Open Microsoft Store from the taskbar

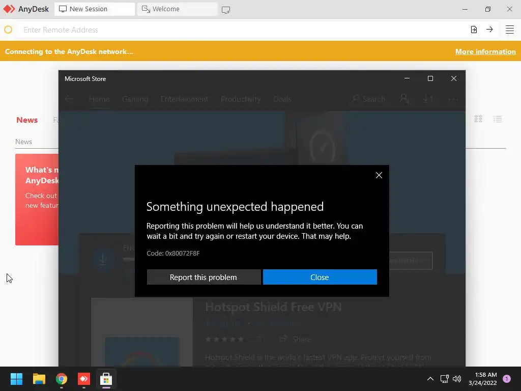[106, 379]
